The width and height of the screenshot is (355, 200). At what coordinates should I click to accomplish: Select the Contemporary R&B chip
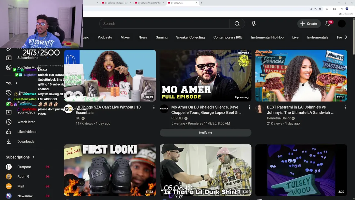(228, 37)
